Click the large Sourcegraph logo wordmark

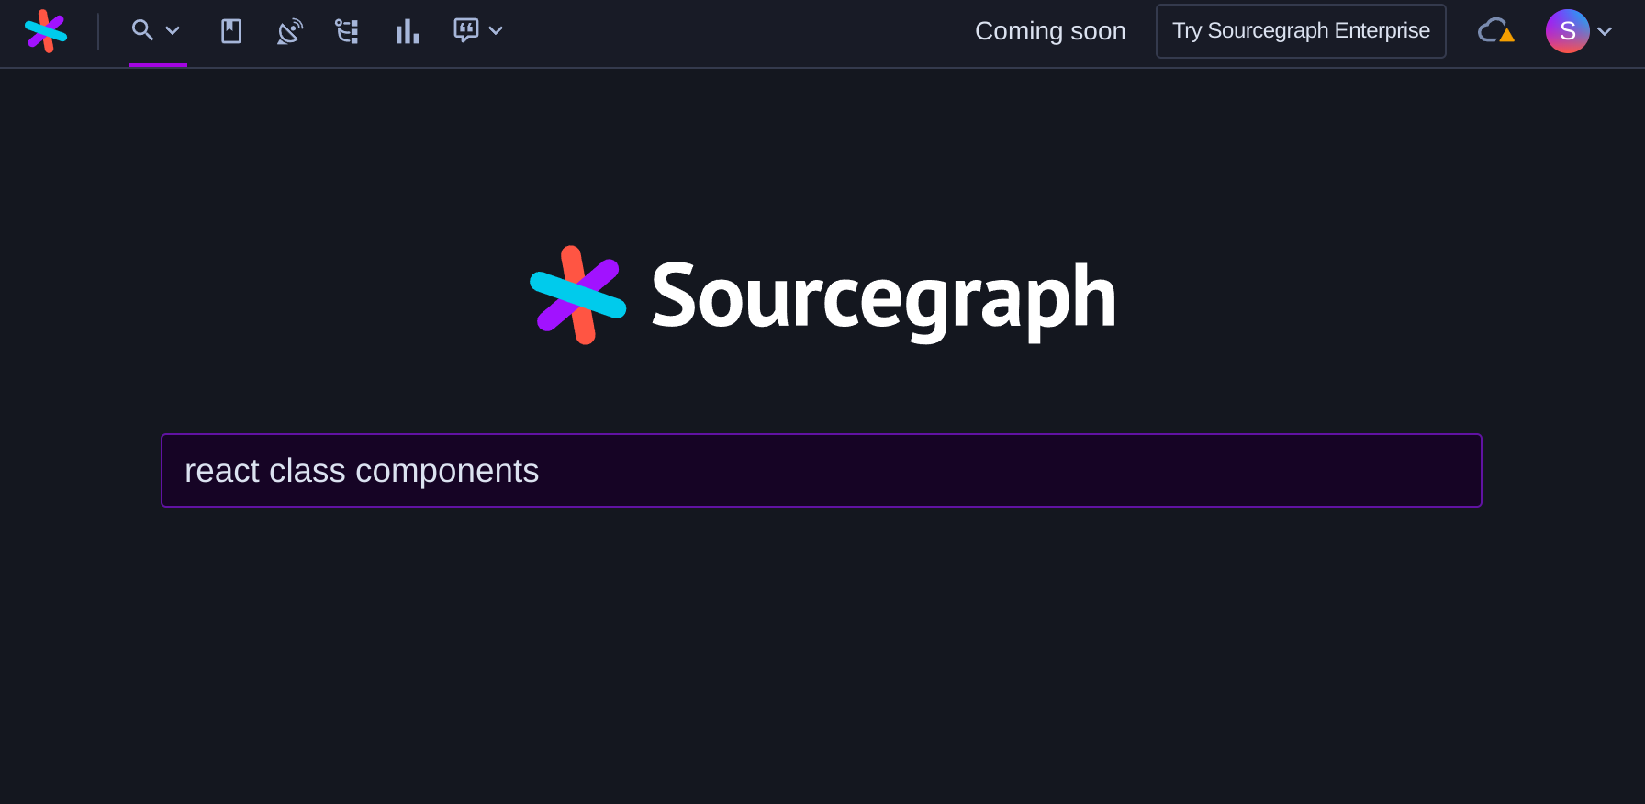click(822, 296)
